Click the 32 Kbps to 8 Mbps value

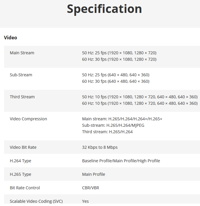tap(100, 147)
